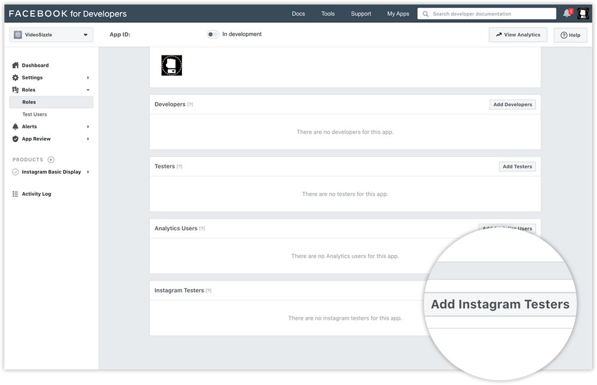The width and height of the screenshot is (597, 385).
Task: Click the Activity Log list icon
Action: click(16, 194)
